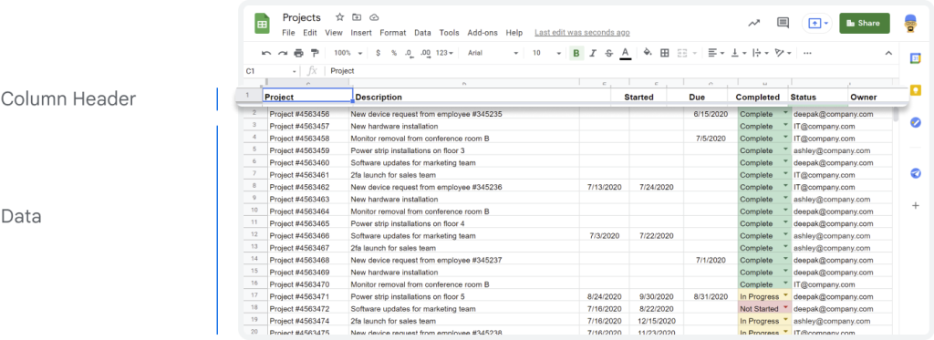This screenshot has width=934, height=340.
Task: Open the borders grid icon
Action: 665,53
